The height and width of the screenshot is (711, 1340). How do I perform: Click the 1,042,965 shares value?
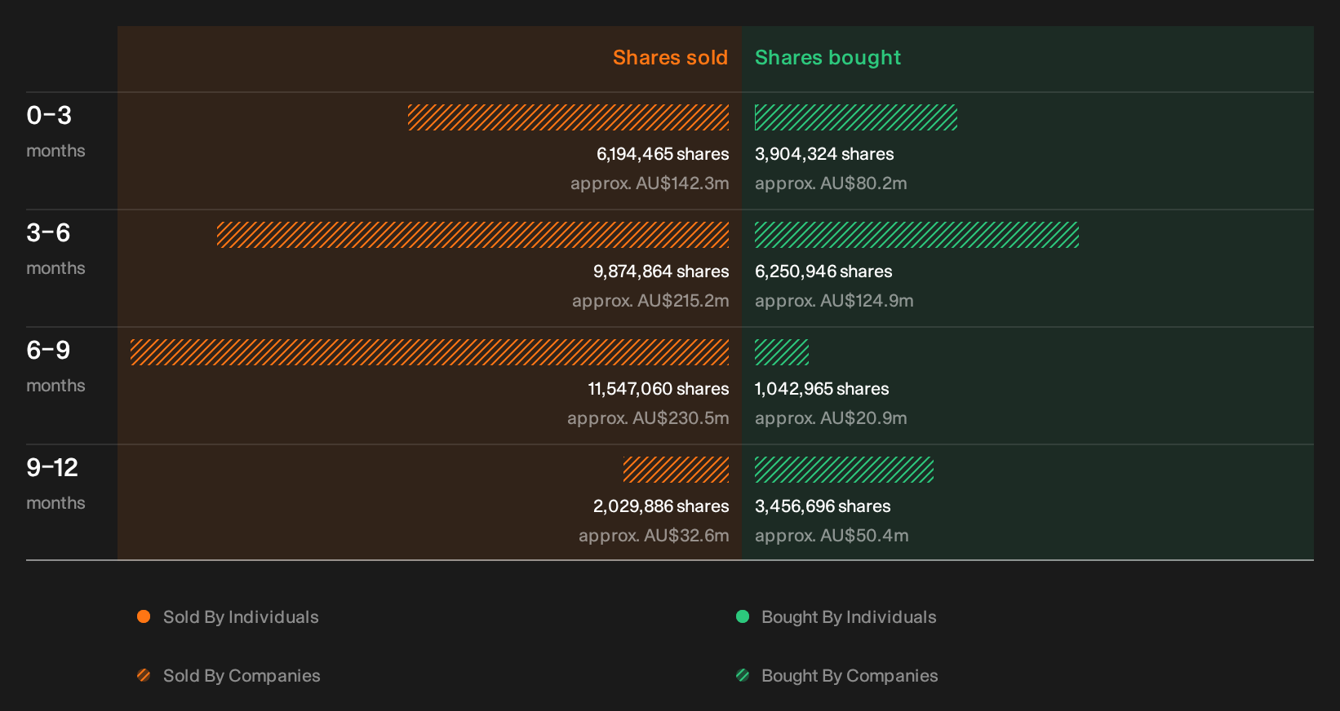(x=822, y=389)
